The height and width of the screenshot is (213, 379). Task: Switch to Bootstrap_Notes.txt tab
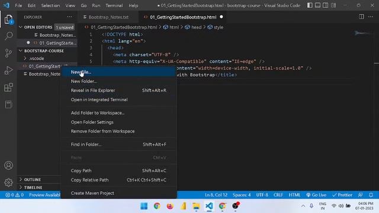click(108, 17)
